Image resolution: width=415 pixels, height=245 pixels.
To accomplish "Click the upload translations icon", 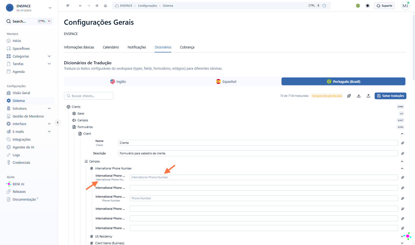I will [x=368, y=96].
